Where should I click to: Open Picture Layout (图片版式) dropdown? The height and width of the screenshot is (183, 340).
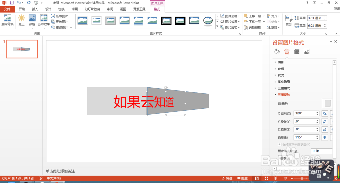(x=230, y=27)
